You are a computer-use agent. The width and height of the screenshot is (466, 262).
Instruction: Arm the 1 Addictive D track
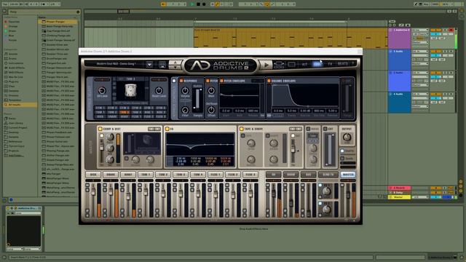(x=451, y=30)
